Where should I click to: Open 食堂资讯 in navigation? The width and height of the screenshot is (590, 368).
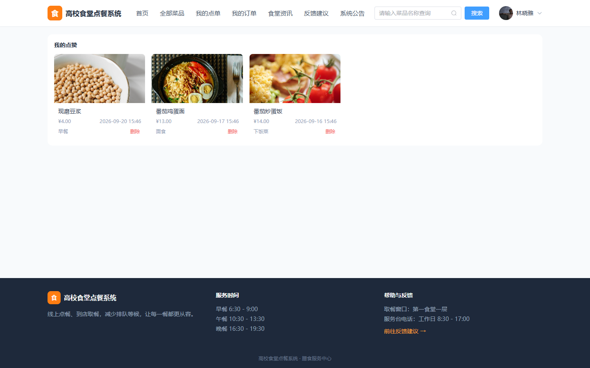(x=280, y=13)
